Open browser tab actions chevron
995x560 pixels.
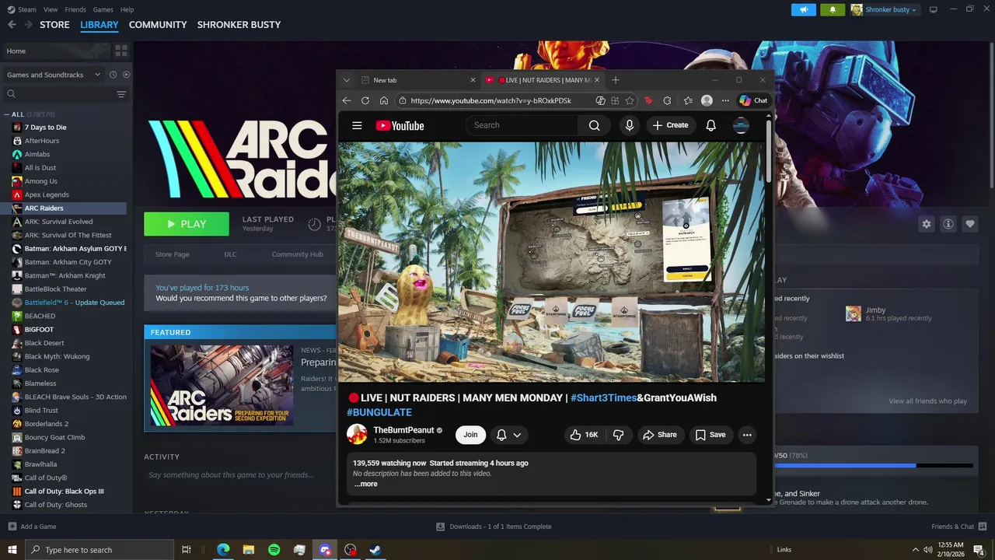(x=347, y=80)
